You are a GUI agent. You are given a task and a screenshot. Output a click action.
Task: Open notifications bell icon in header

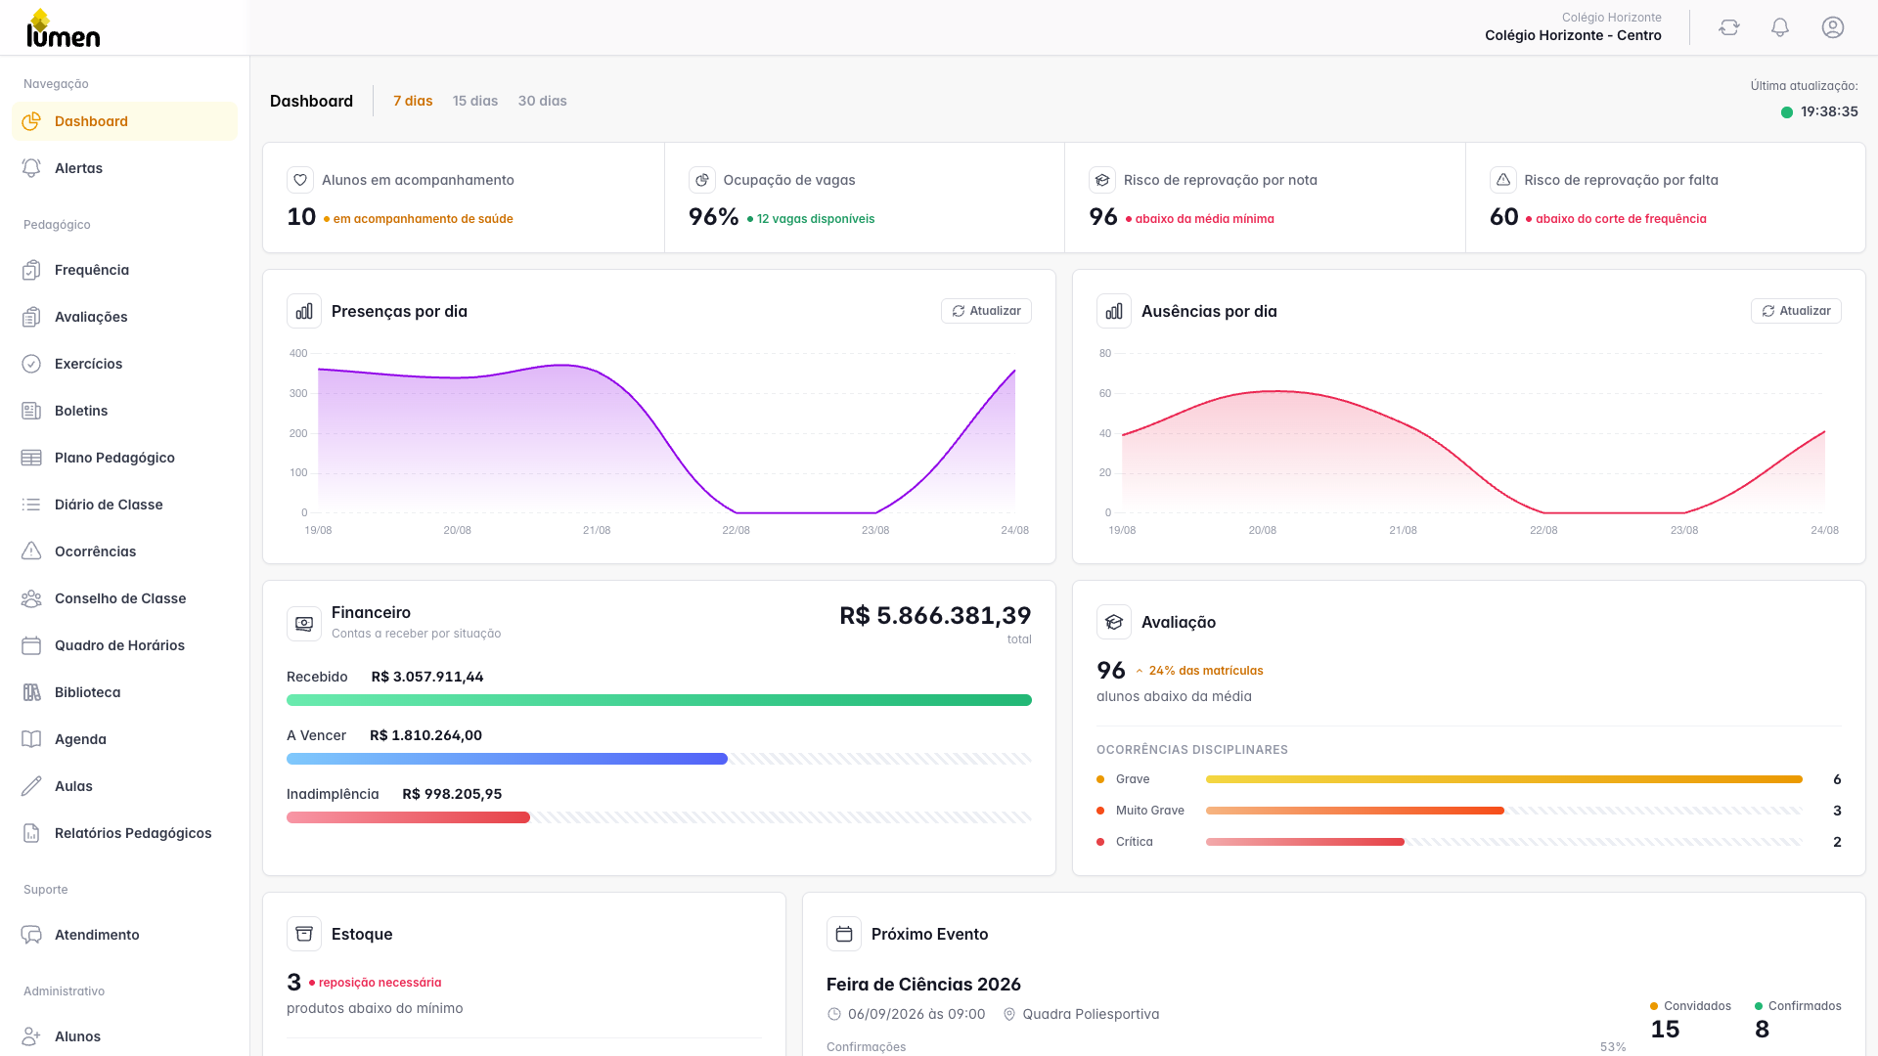[x=1780, y=27]
